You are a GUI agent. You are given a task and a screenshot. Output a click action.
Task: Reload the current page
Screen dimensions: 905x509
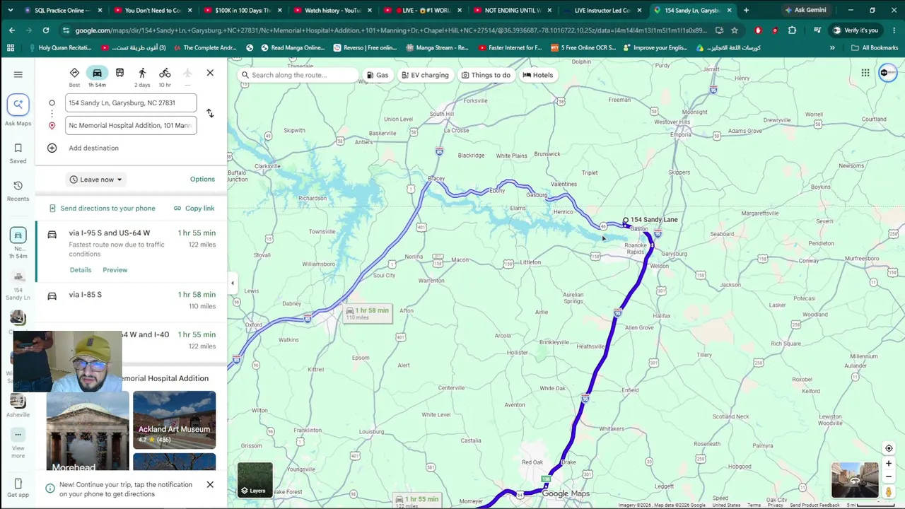(x=46, y=30)
